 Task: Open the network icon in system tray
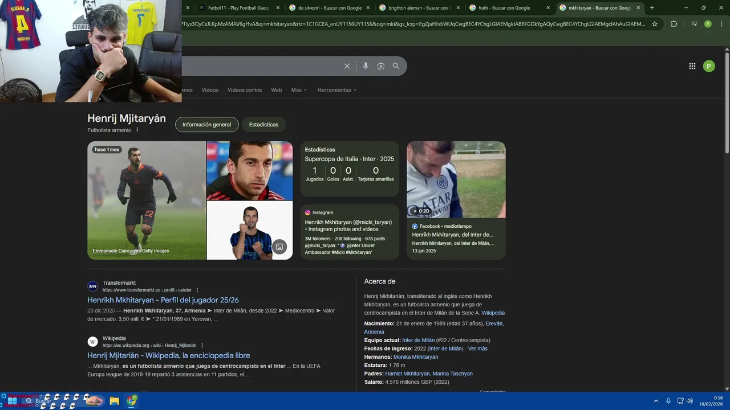pos(680,401)
